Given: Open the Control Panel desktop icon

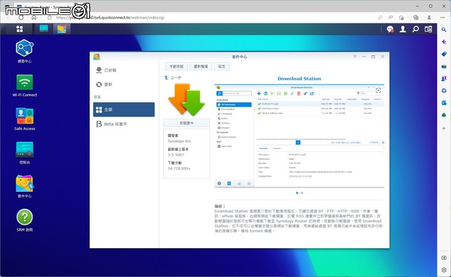Looking at the screenshot, I should click(24, 153).
